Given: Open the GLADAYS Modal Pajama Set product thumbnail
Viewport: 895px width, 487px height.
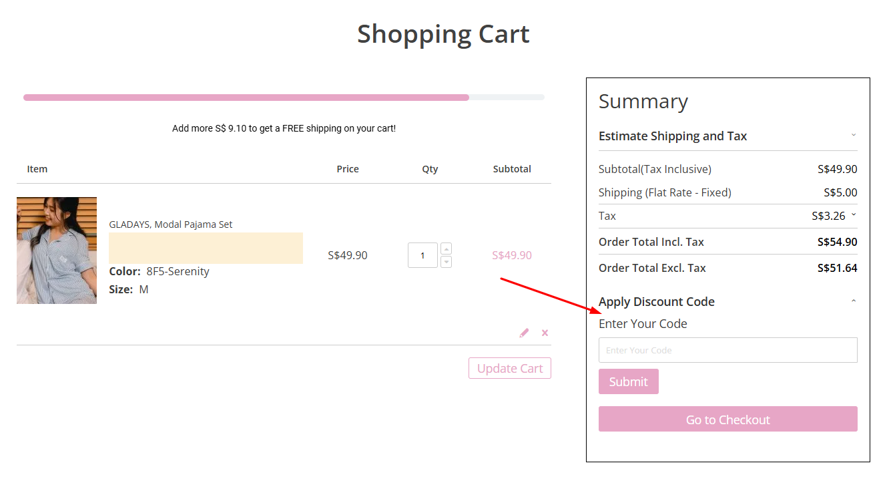Looking at the screenshot, I should tap(57, 250).
